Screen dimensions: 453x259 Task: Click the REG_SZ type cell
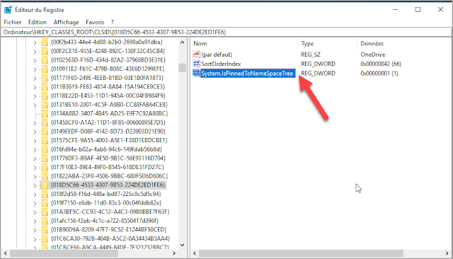(311, 54)
